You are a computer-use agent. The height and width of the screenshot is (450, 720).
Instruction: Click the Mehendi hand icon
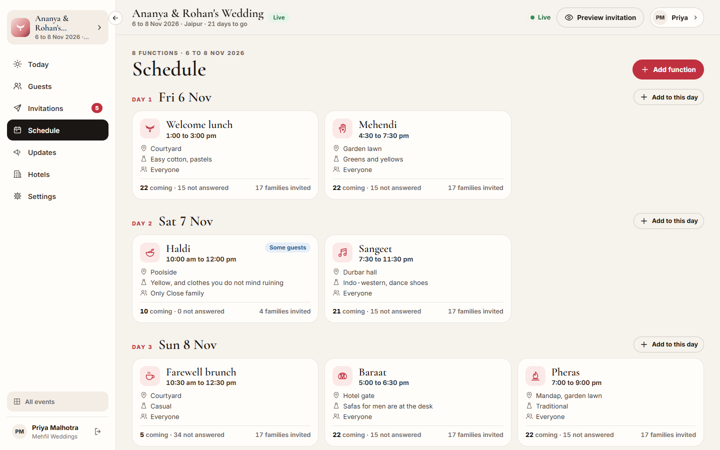pyautogui.click(x=342, y=128)
